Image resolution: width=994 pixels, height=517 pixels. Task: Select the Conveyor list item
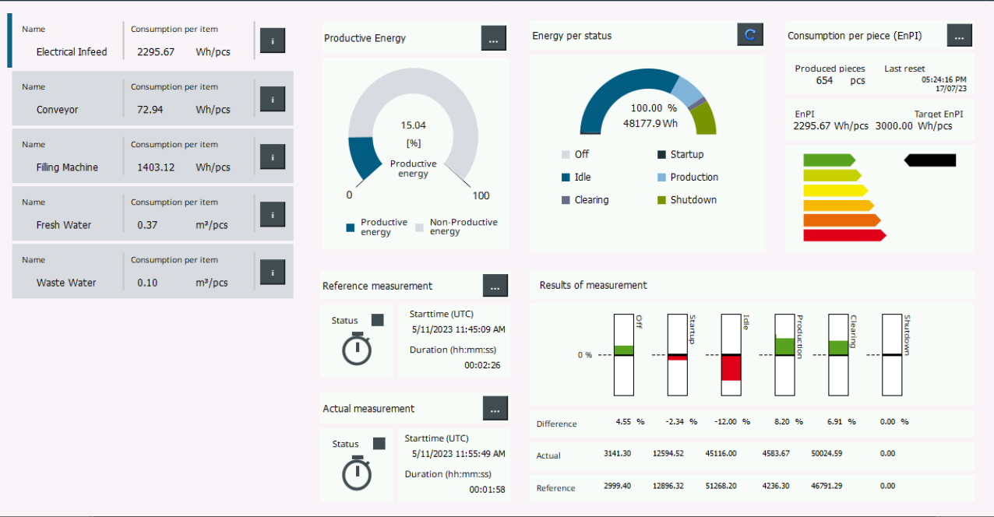[153, 99]
